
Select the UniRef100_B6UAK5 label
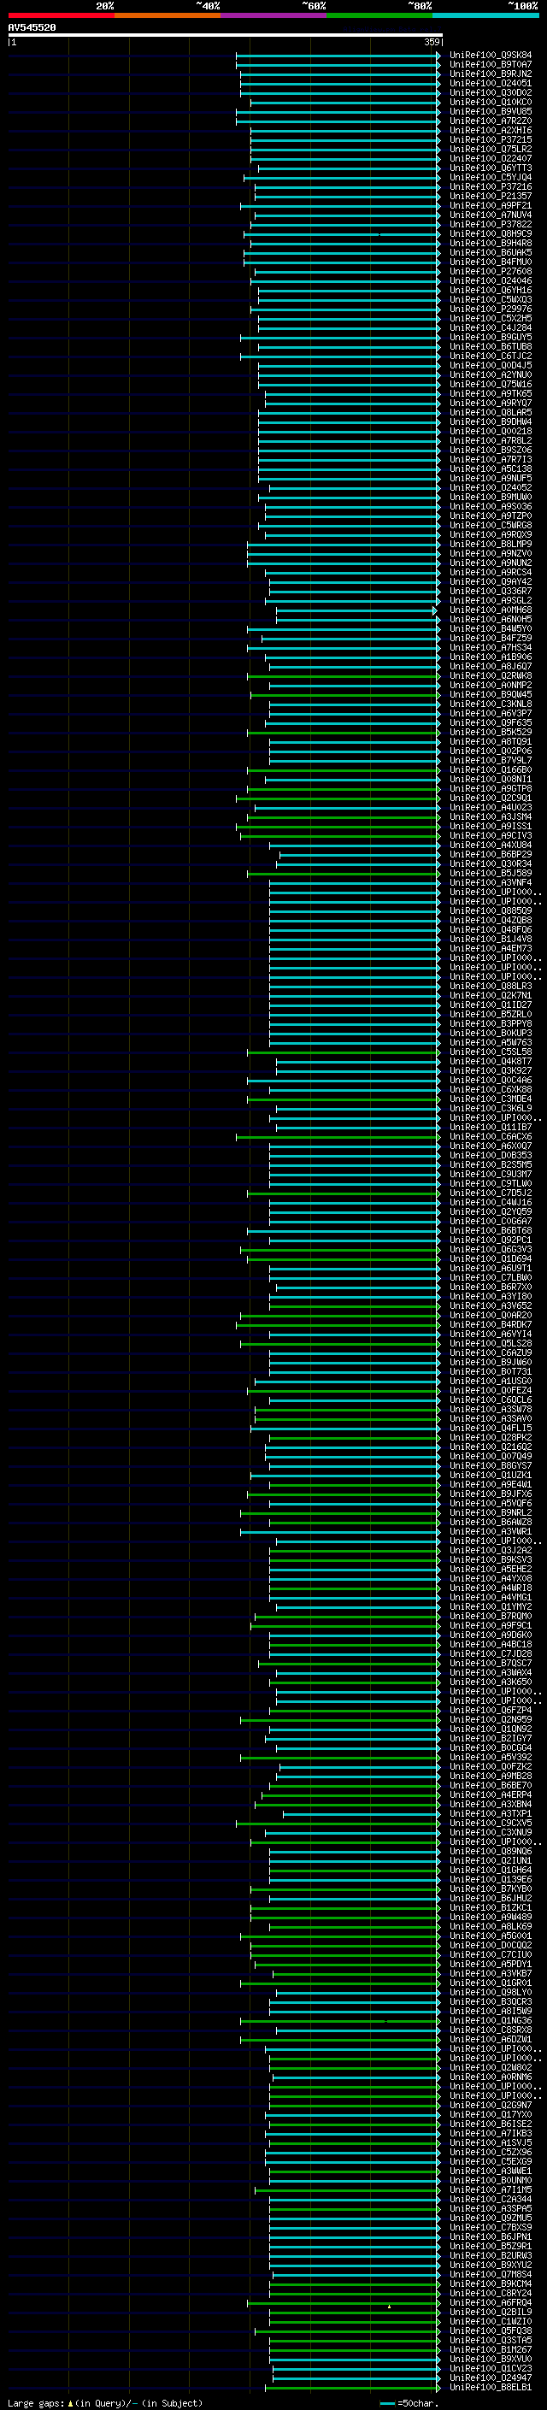coord(491,252)
